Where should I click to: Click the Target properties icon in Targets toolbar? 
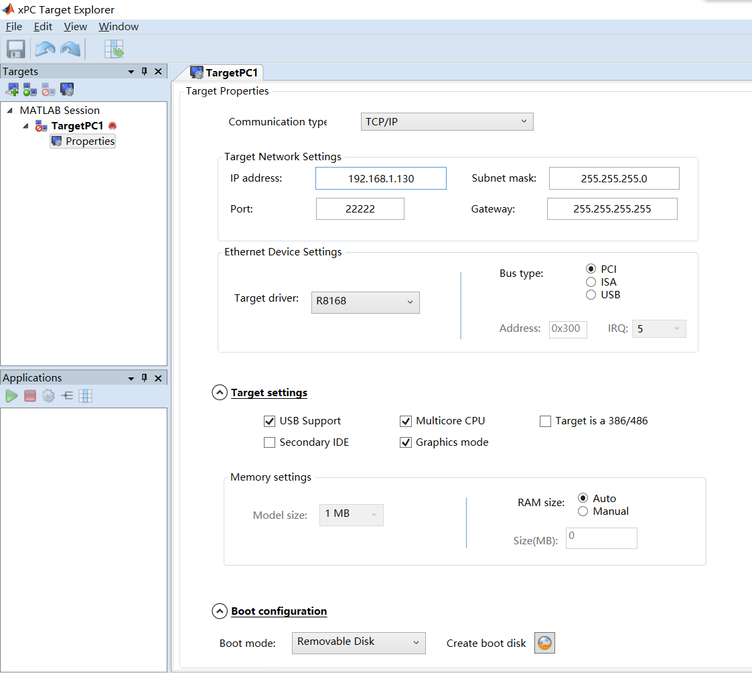pyautogui.click(x=67, y=89)
